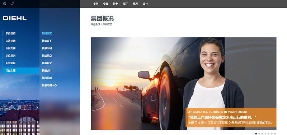Open 代傲培训中心 submenu link

click(x=49, y=85)
